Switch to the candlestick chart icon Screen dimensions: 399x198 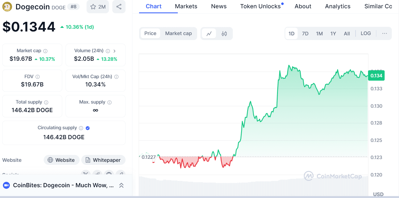coord(224,34)
